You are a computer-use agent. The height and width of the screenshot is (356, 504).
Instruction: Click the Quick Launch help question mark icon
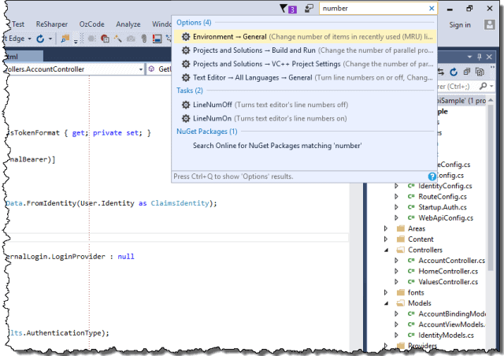coord(432,176)
